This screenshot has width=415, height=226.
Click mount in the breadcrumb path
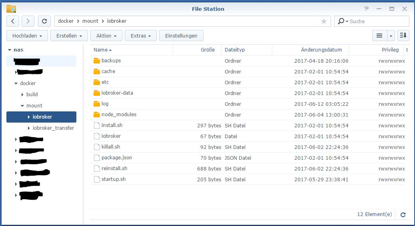[x=90, y=21]
